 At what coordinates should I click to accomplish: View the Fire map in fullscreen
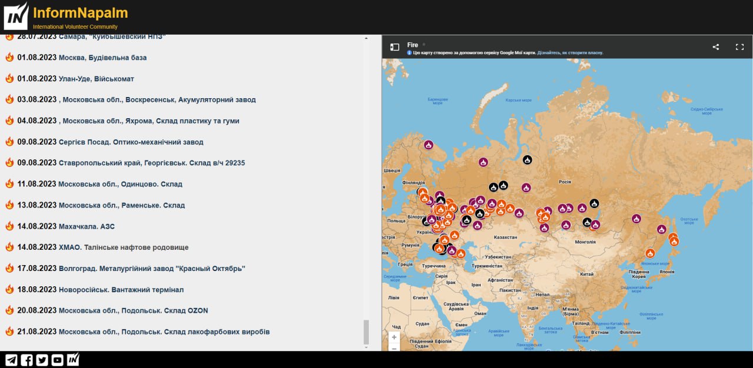click(740, 47)
